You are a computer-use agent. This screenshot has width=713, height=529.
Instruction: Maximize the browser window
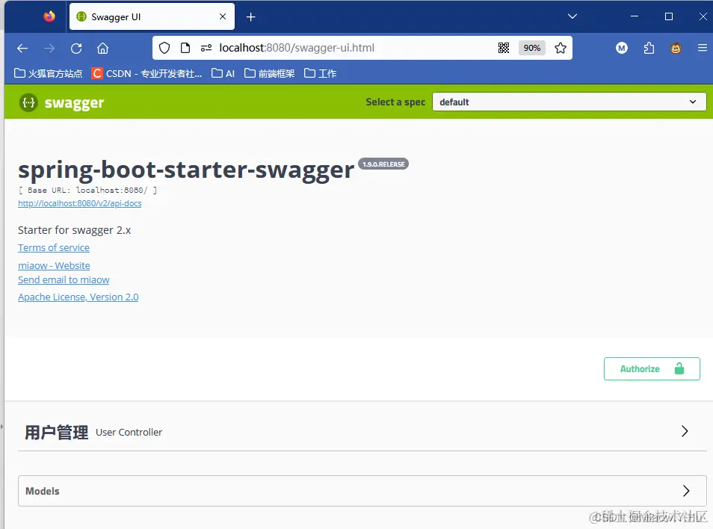coord(669,16)
